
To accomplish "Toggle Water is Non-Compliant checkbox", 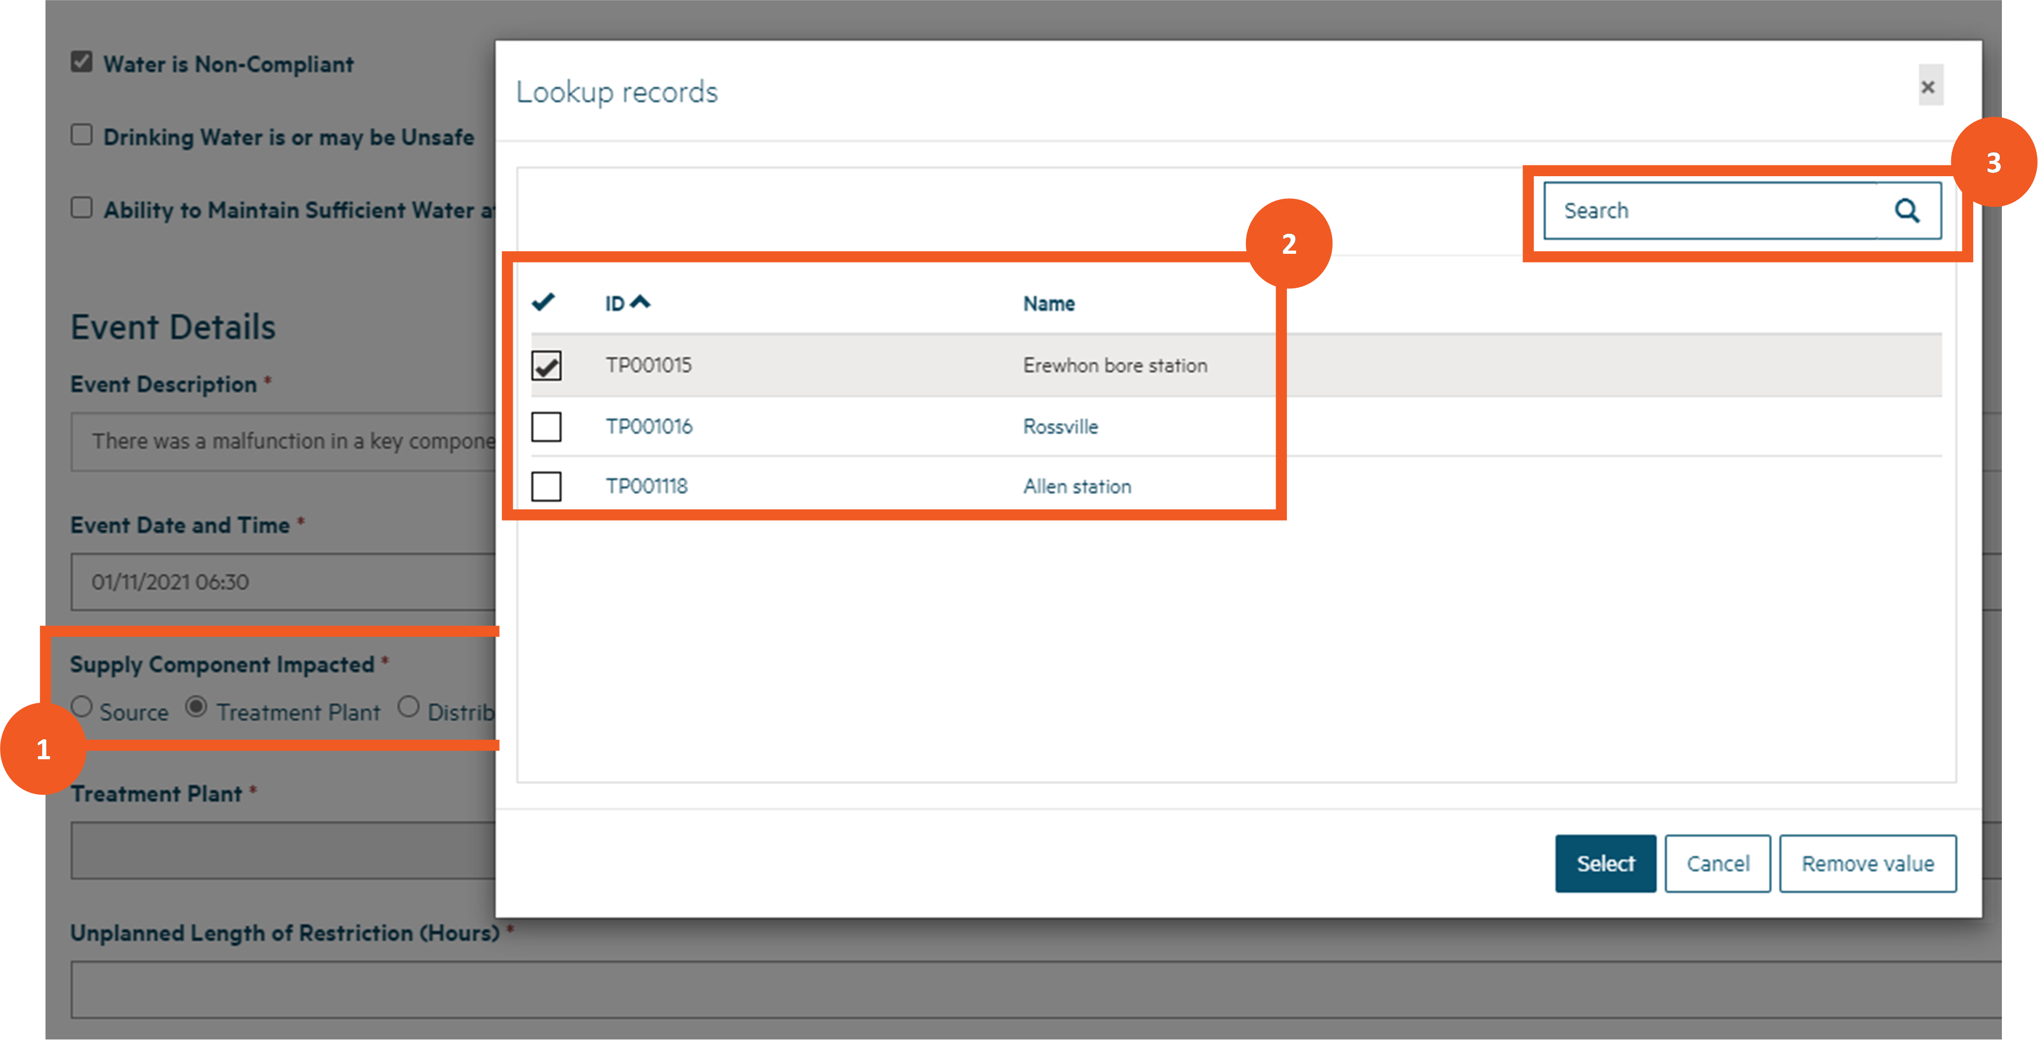I will point(82,61).
